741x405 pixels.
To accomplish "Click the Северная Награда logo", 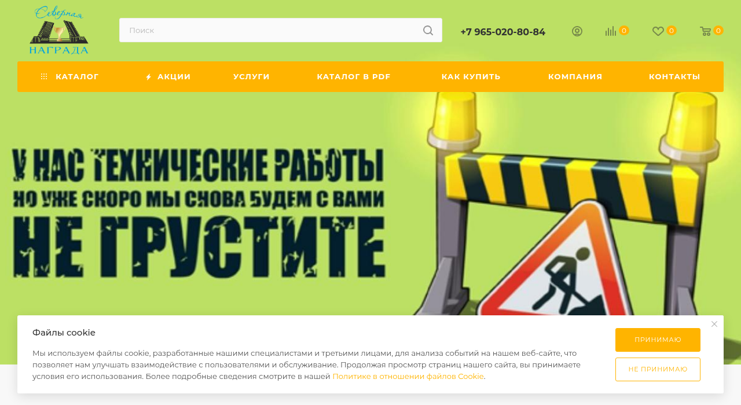I will click(x=58, y=31).
